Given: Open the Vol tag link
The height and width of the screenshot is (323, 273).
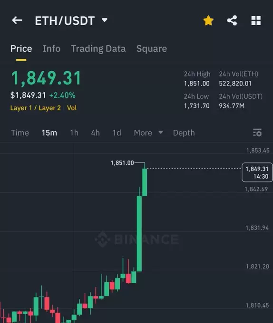Looking at the screenshot, I should point(72,108).
